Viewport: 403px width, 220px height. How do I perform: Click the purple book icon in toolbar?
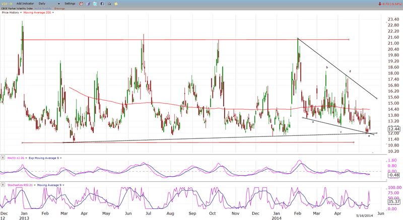tap(89, 4)
